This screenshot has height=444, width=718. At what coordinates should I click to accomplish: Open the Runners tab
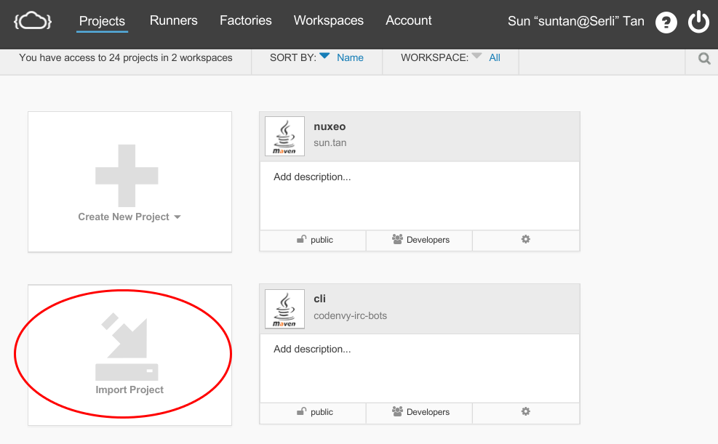(x=174, y=20)
